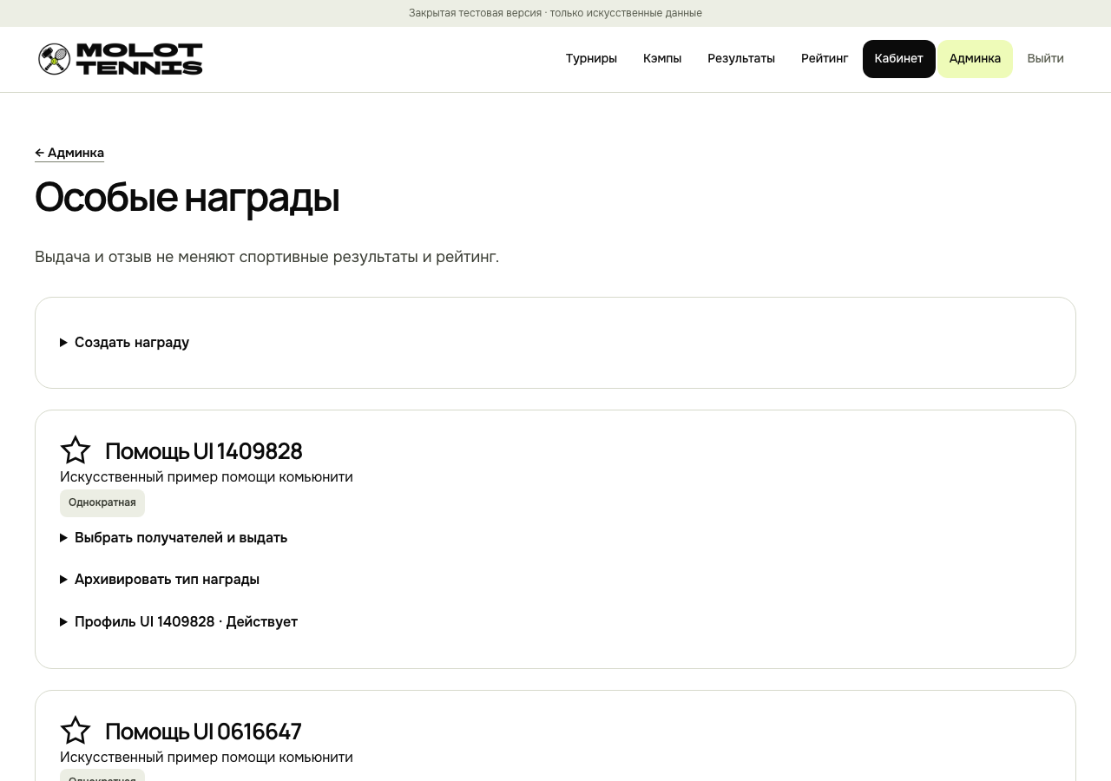Viewport: 1111px width, 781px height.
Task: Click the Molot Tennis logo
Action: click(x=121, y=59)
